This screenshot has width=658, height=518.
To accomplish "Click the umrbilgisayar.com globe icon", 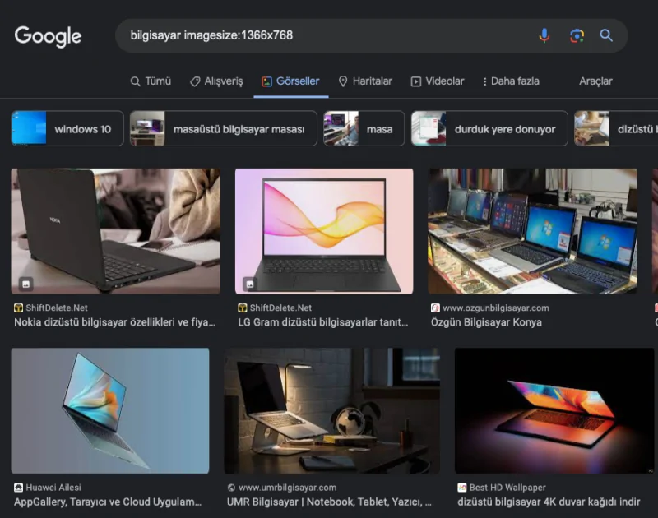I will 231,488.
